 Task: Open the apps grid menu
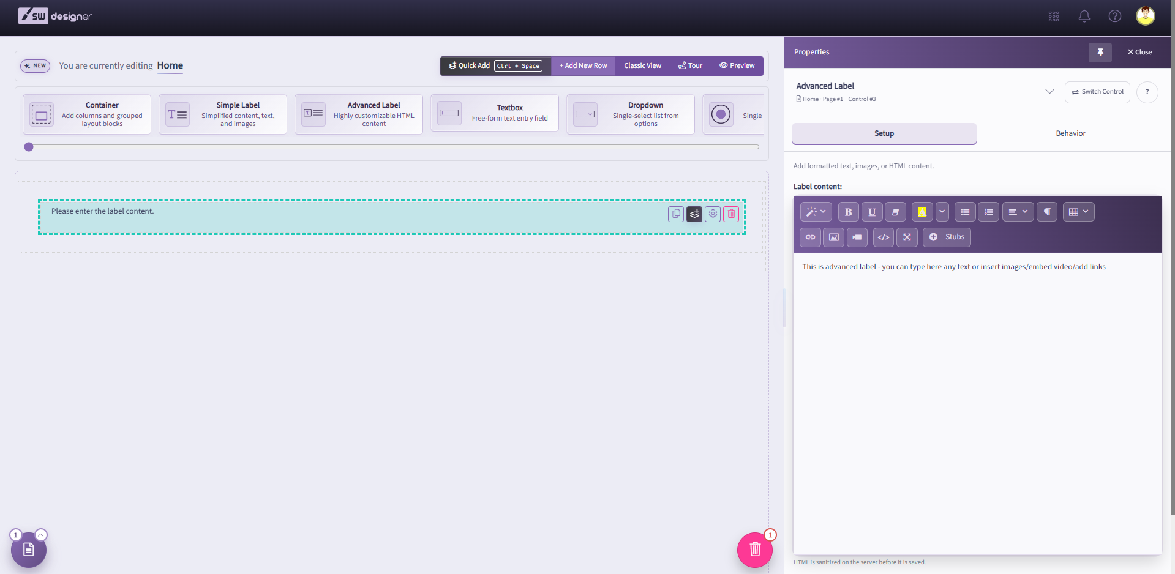(1053, 17)
